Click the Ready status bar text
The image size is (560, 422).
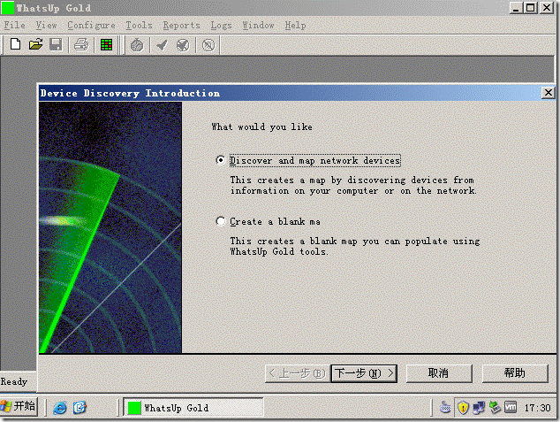pyautogui.click(x=14, y=381)
